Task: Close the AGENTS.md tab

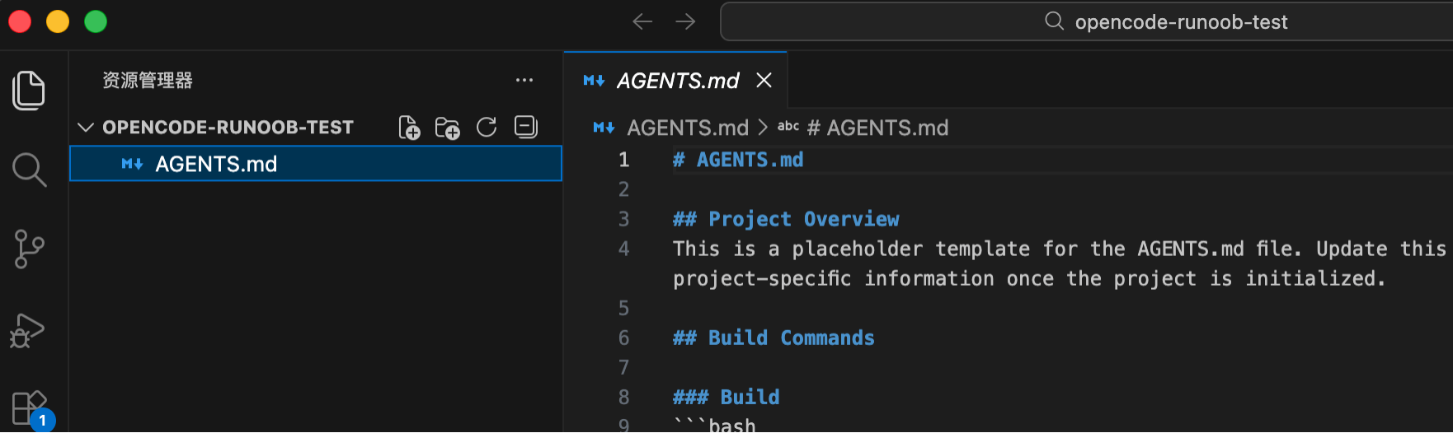Action: [764, 80]
